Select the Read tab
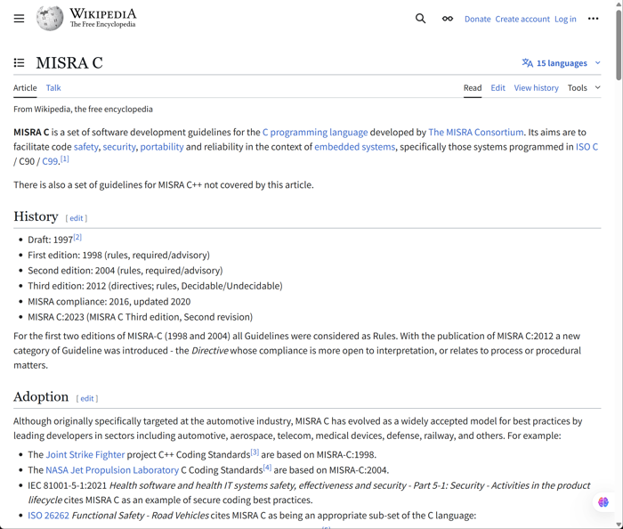 pos(473,88)
